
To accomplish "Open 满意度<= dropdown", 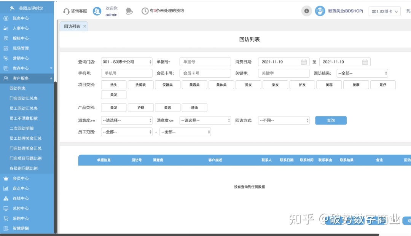I will [205, 120].
